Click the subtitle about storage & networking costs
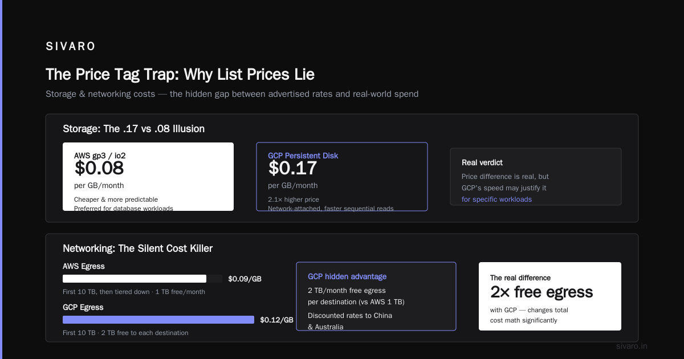 pyautogui.click(x=232, y=93)
